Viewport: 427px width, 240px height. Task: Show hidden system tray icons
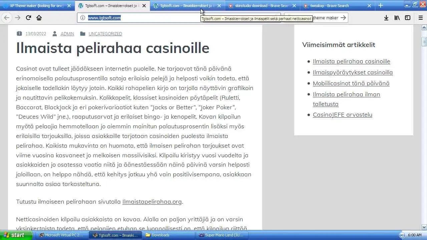402,235
